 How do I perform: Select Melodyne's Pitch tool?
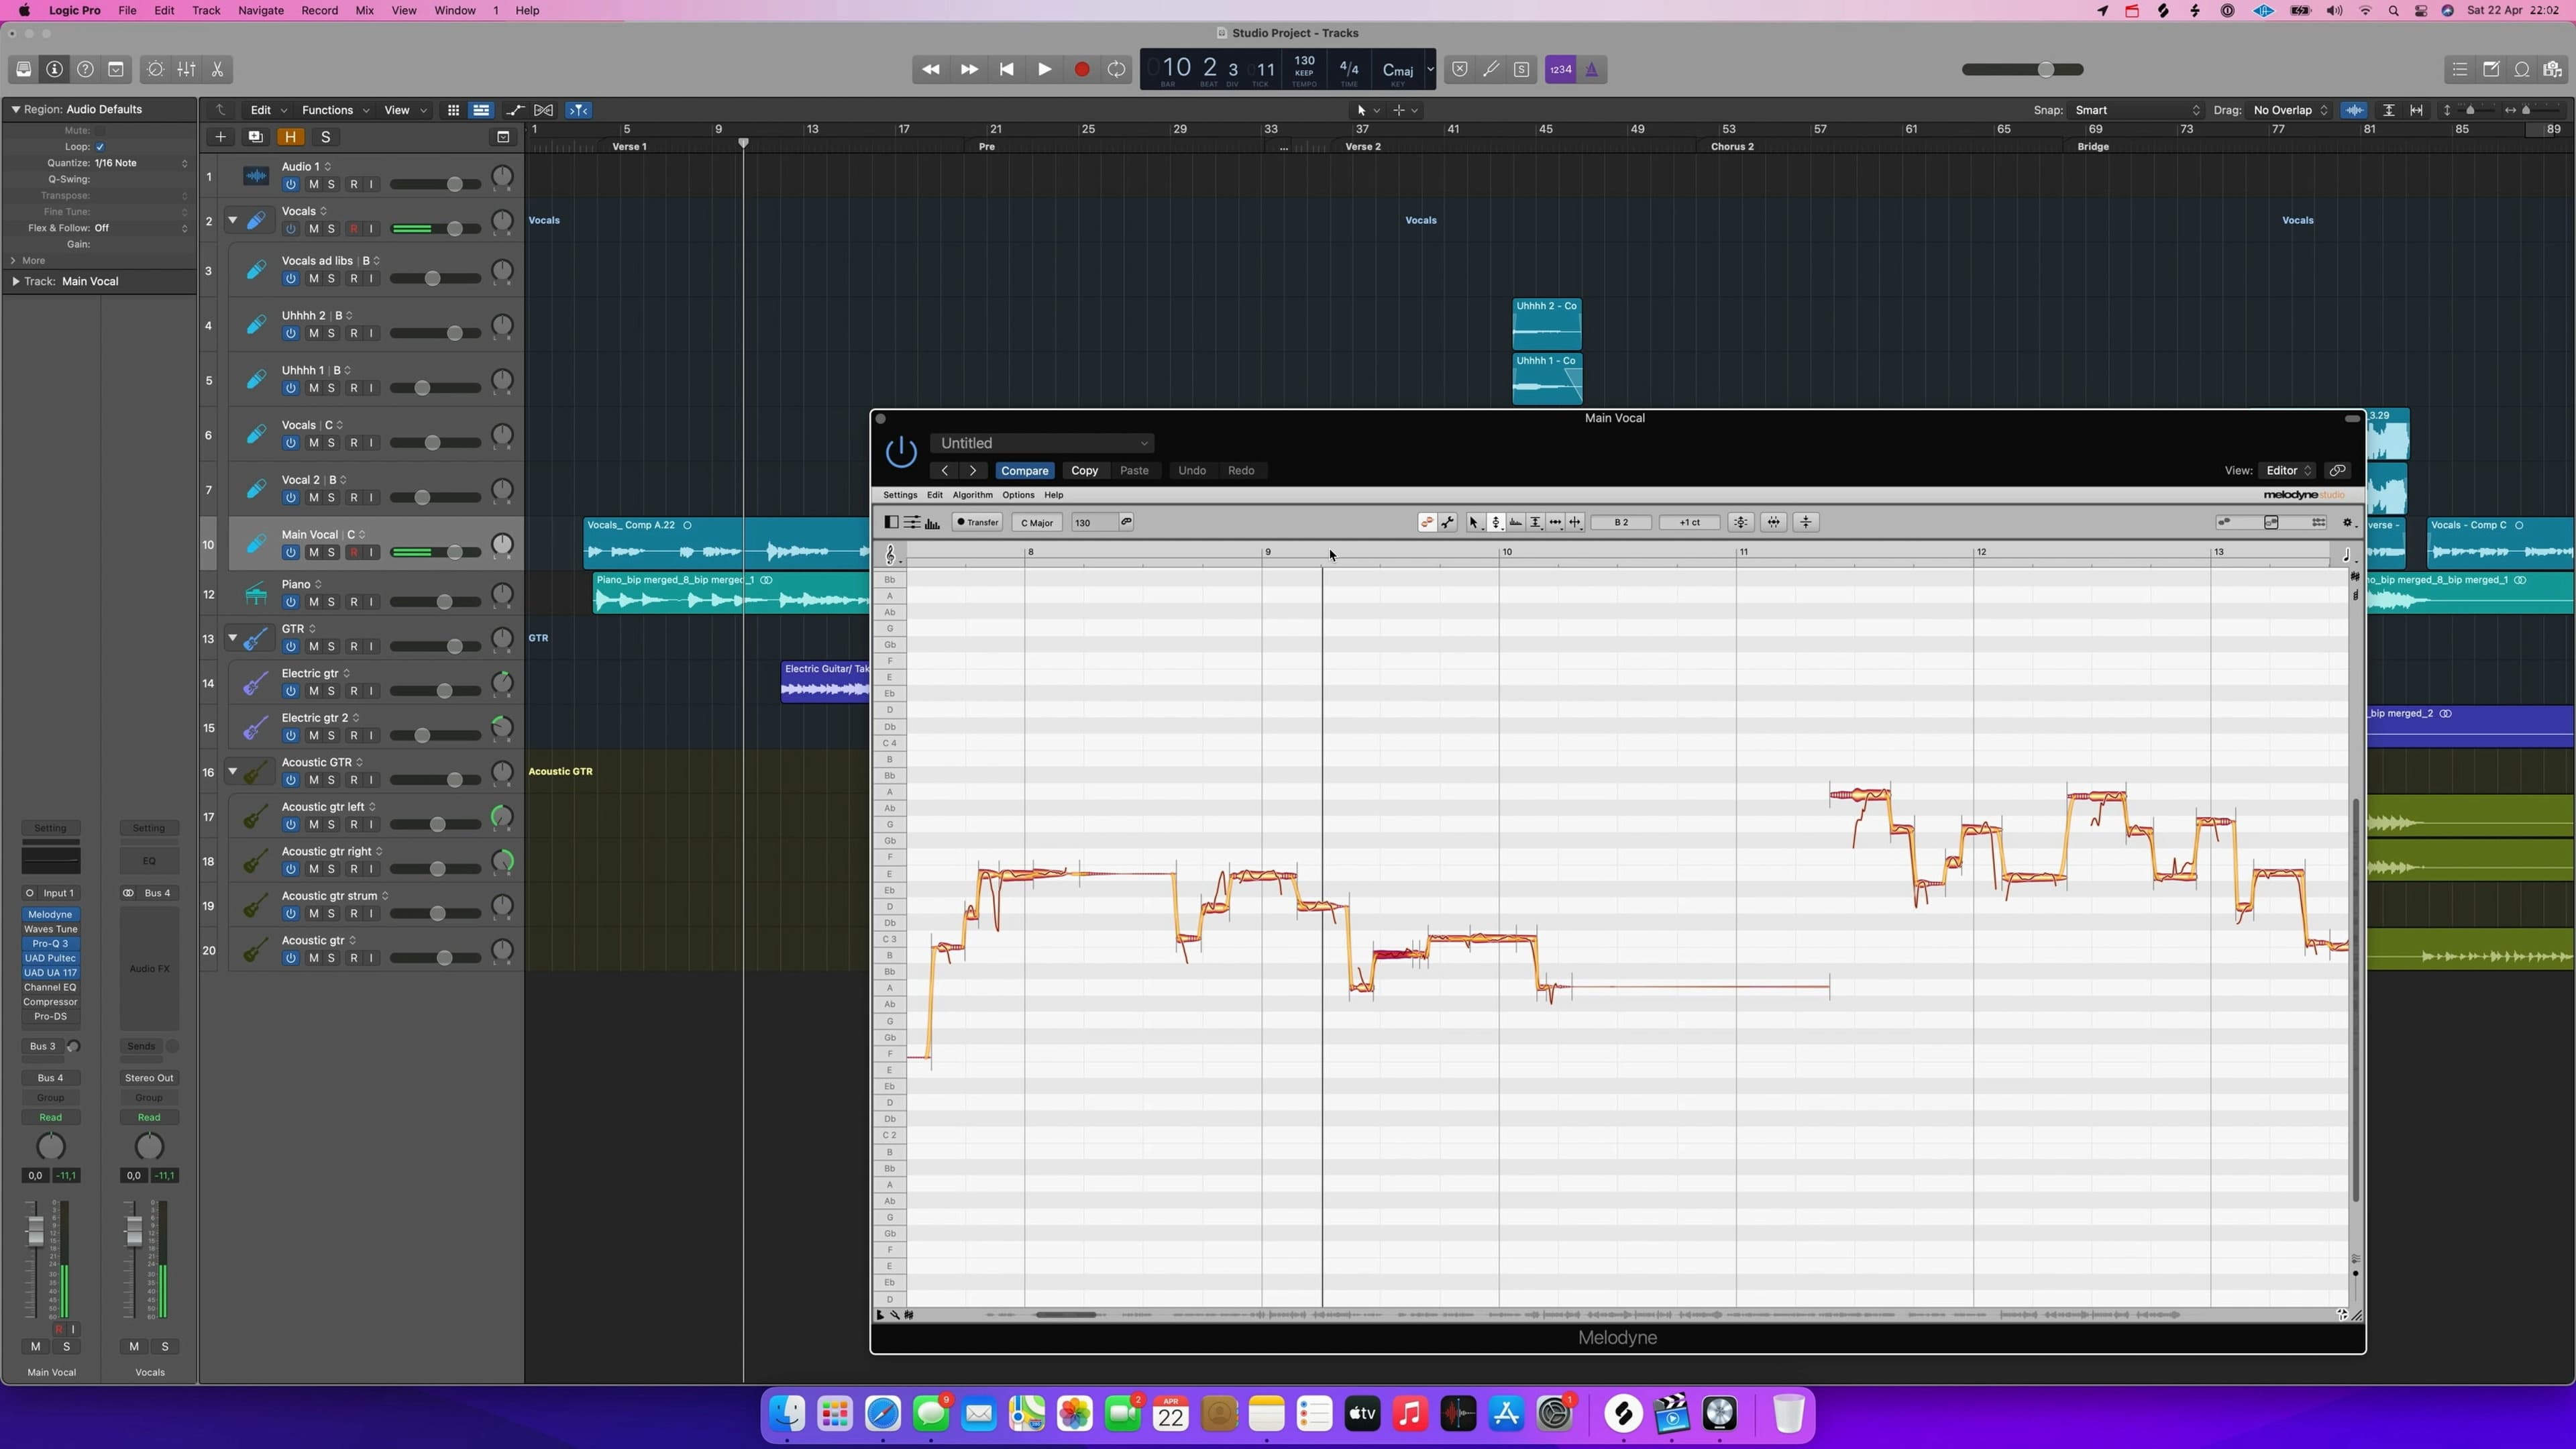[x=1496, y=522]
